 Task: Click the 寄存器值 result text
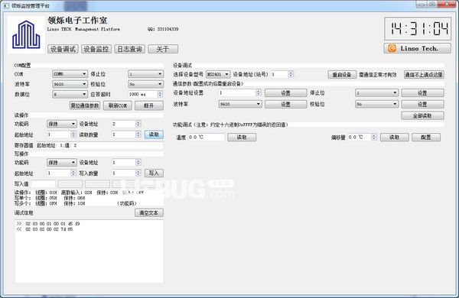pos(57,145)
